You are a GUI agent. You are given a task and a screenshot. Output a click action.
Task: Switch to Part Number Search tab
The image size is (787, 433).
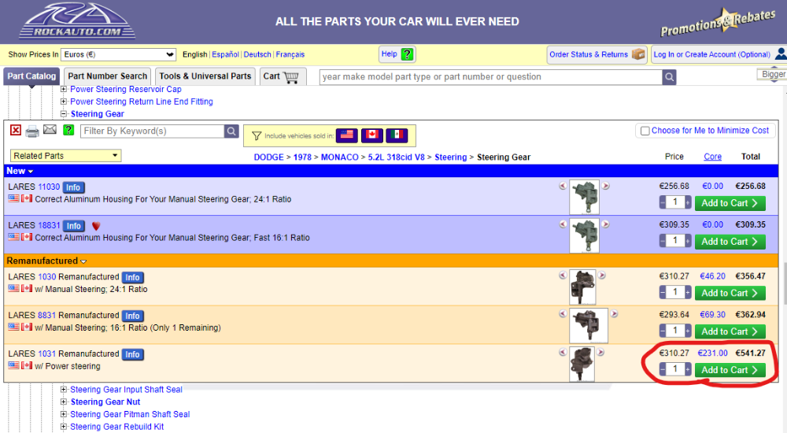pyautogui.click(x=107, y=76)
